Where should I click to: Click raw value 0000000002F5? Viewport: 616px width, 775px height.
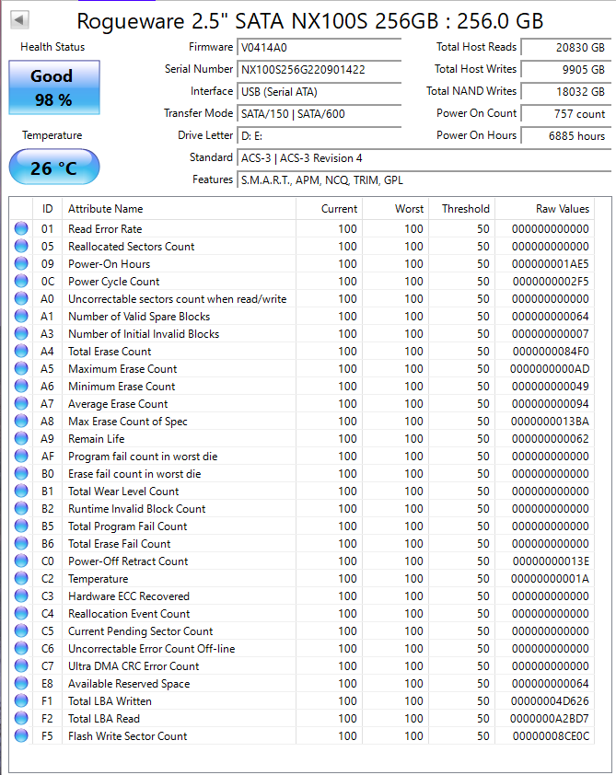[x=551, y=282]
